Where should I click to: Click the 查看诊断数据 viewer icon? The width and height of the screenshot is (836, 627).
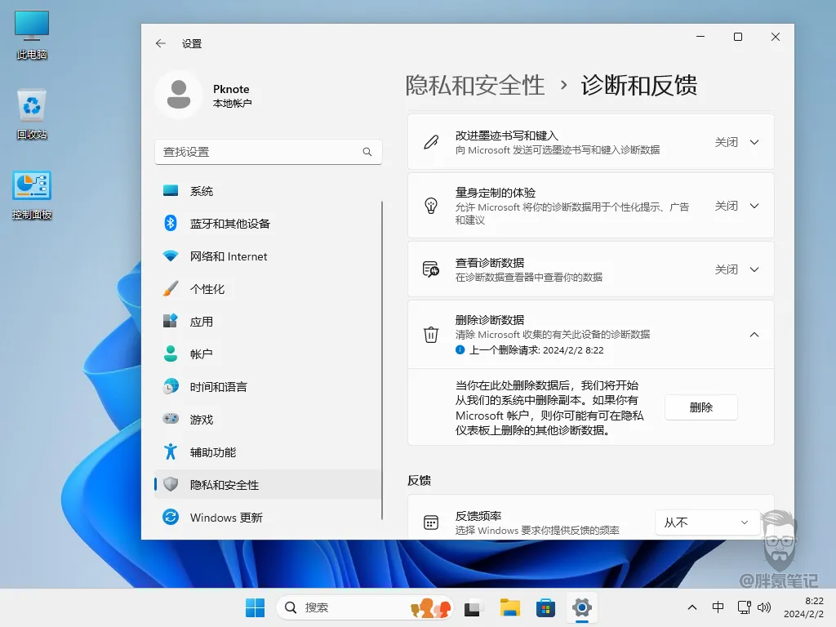[x=431, y=269]
